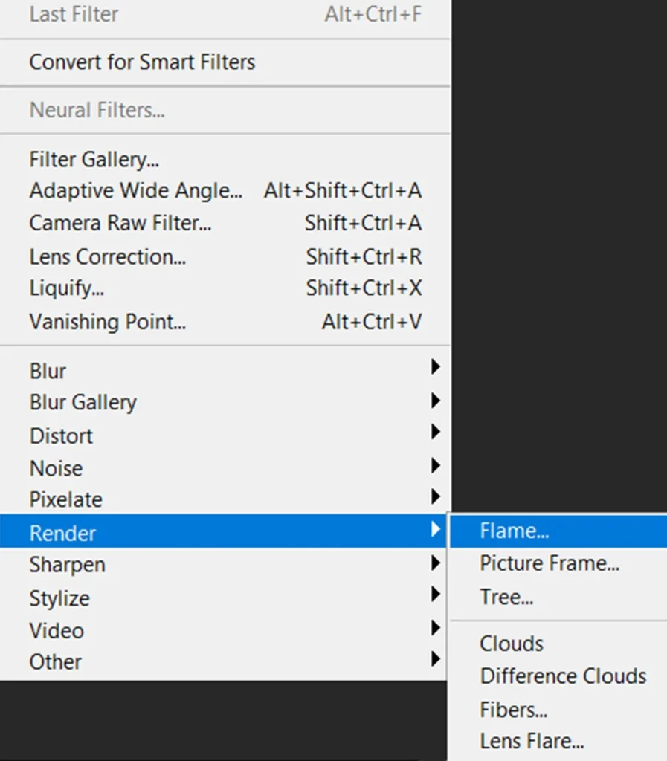The image size is (667, 761).
Task: Apply the Clouds render filter
Action: click(x=512, y=644)
